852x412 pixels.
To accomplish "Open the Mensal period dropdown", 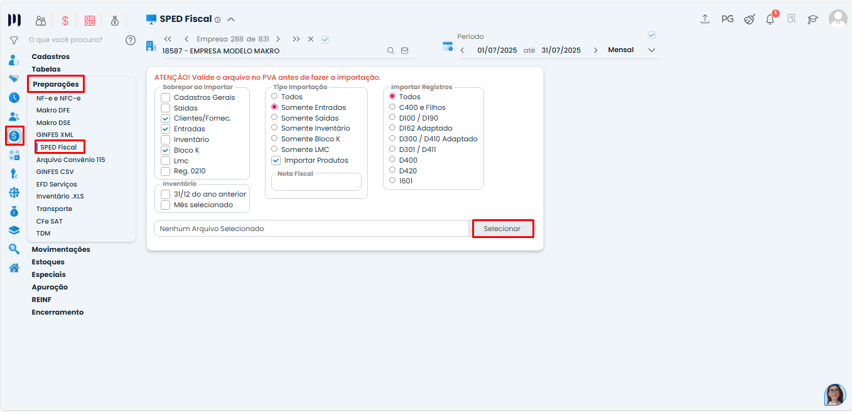I will pos(631,50).
